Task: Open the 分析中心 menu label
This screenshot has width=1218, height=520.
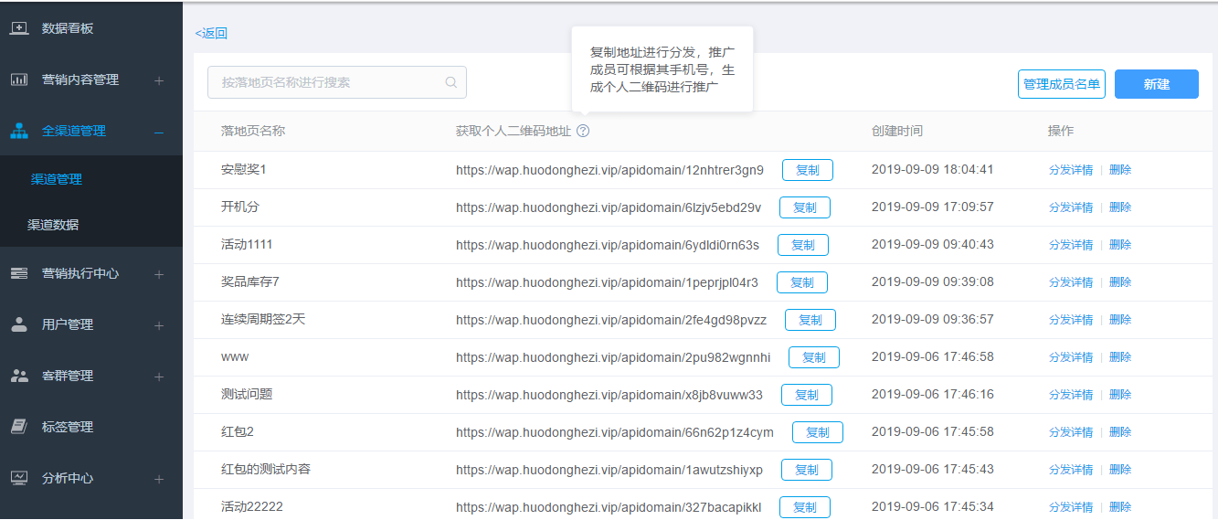Action: 68,478
